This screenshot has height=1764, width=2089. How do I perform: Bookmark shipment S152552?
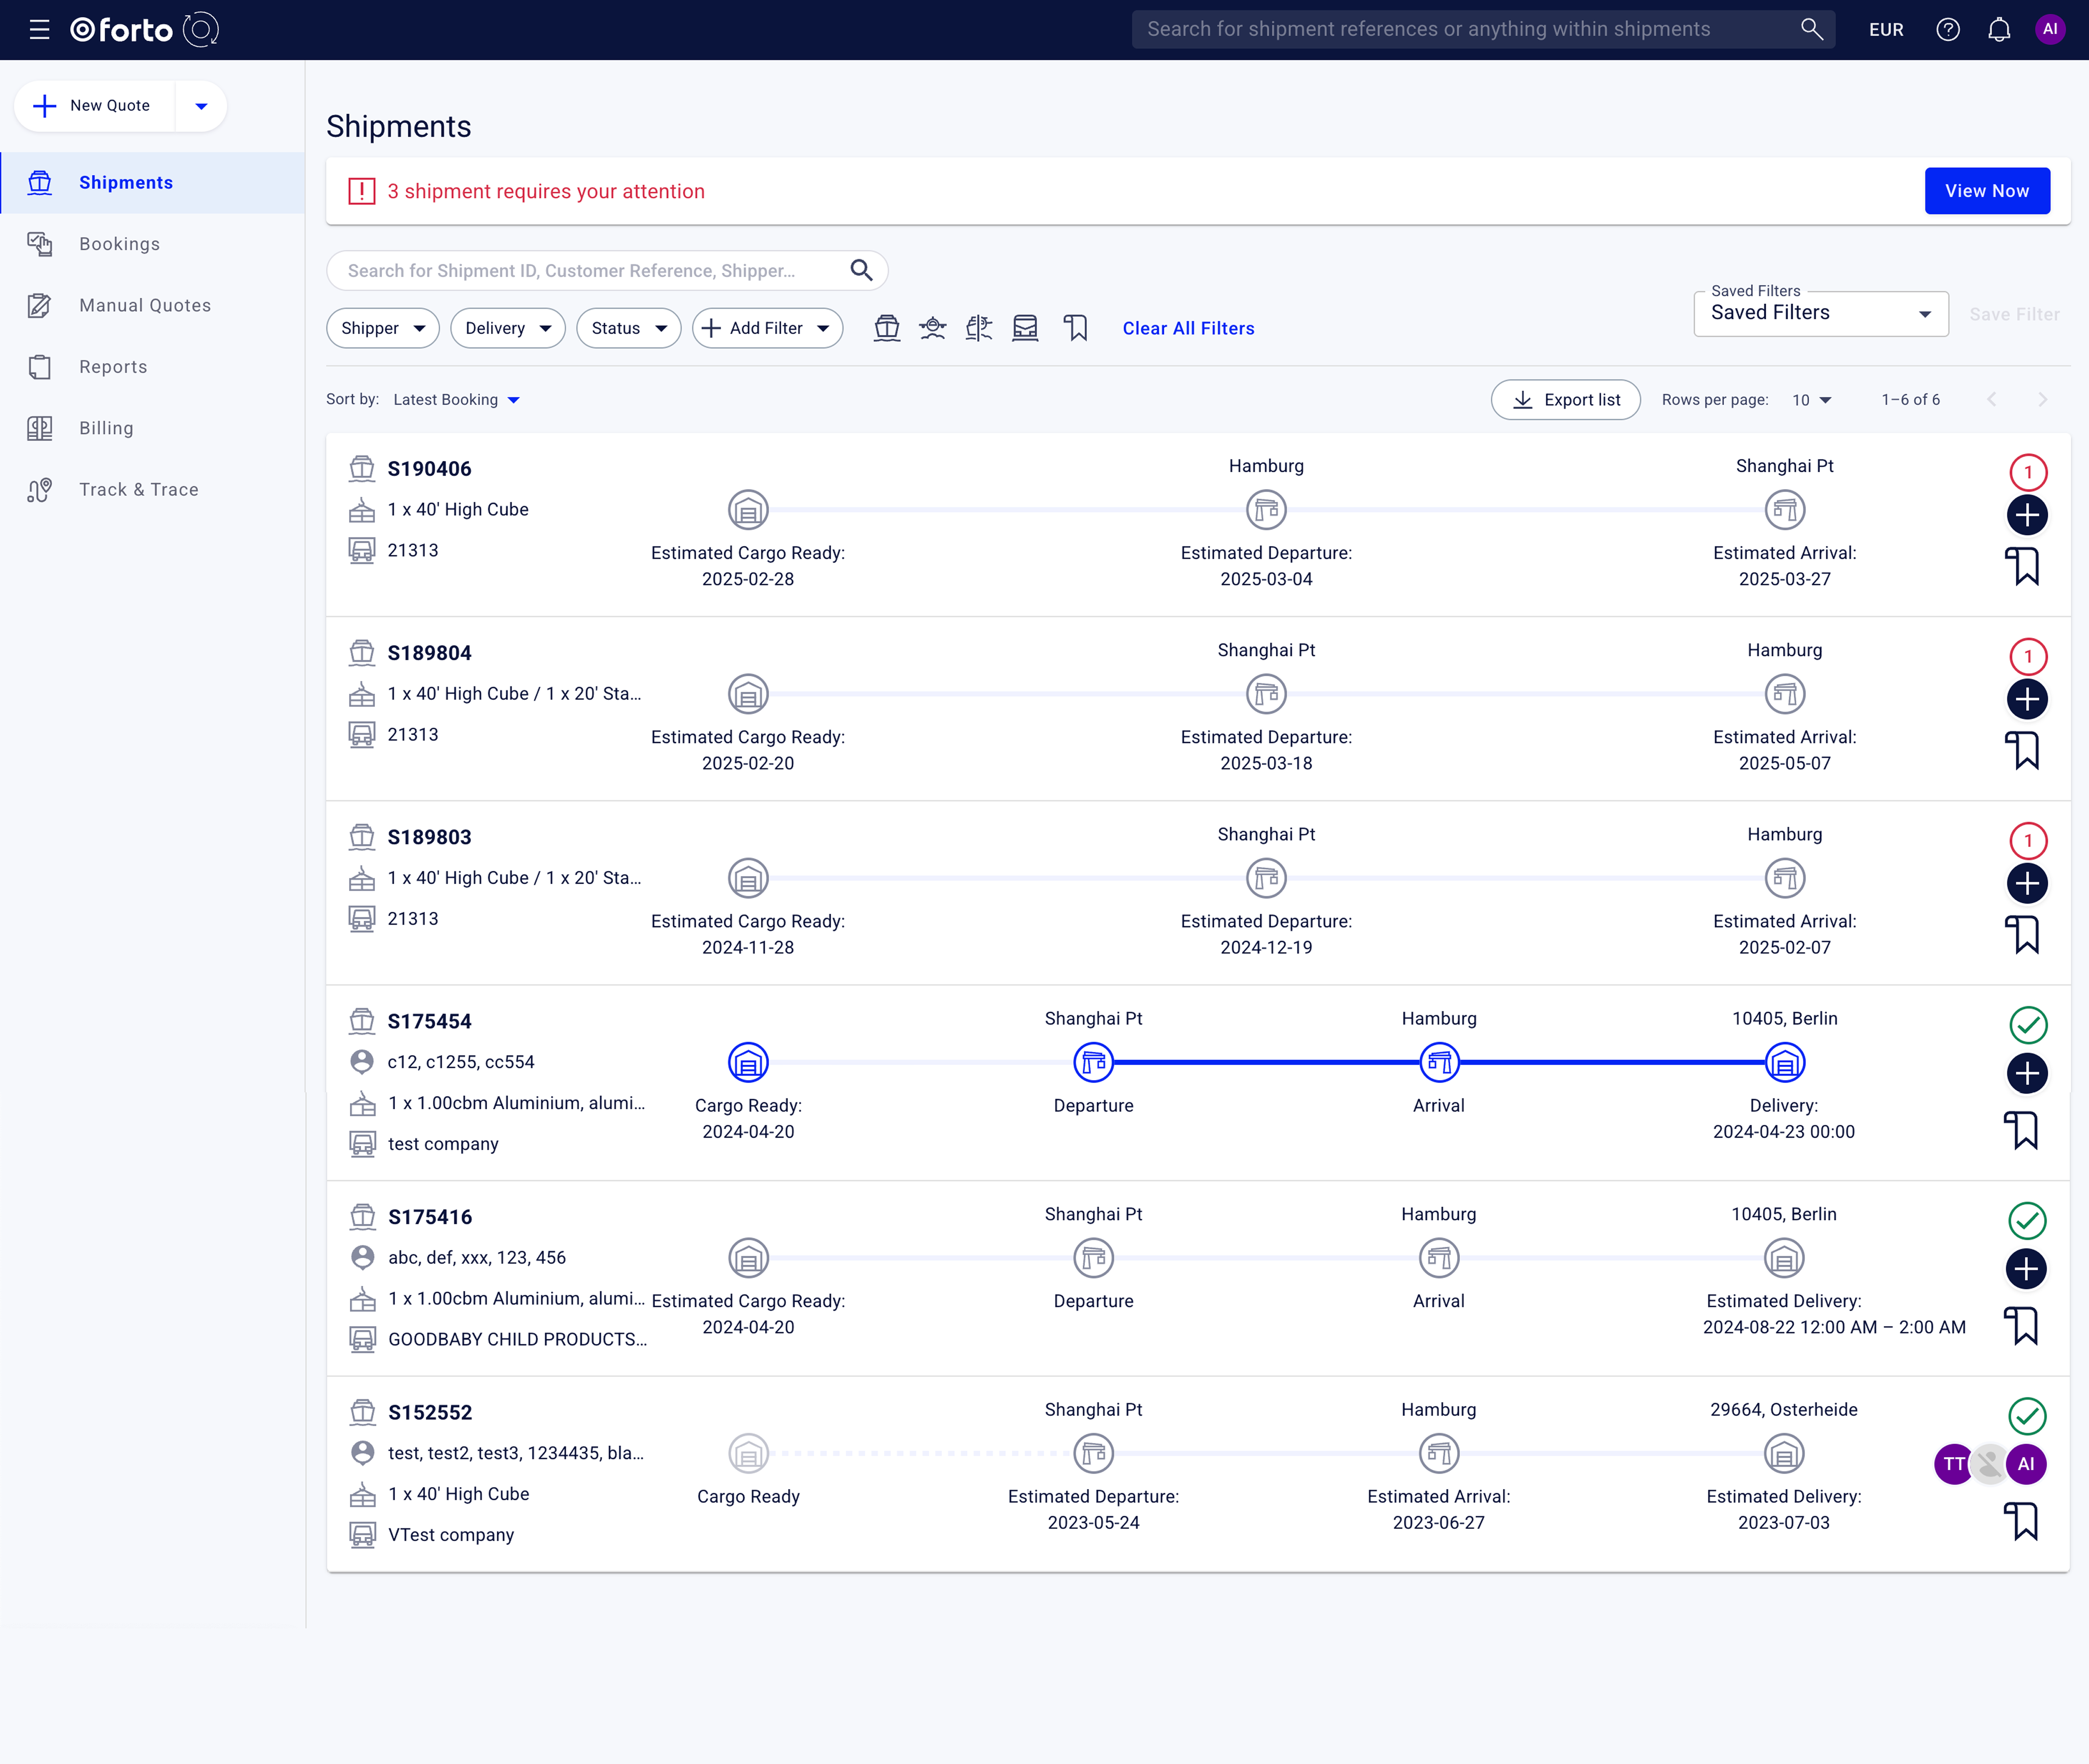(x=2023, y=1522)
